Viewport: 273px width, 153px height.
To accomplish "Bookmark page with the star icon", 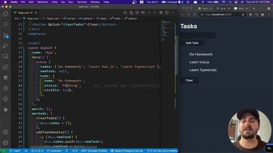I will 243,14.
